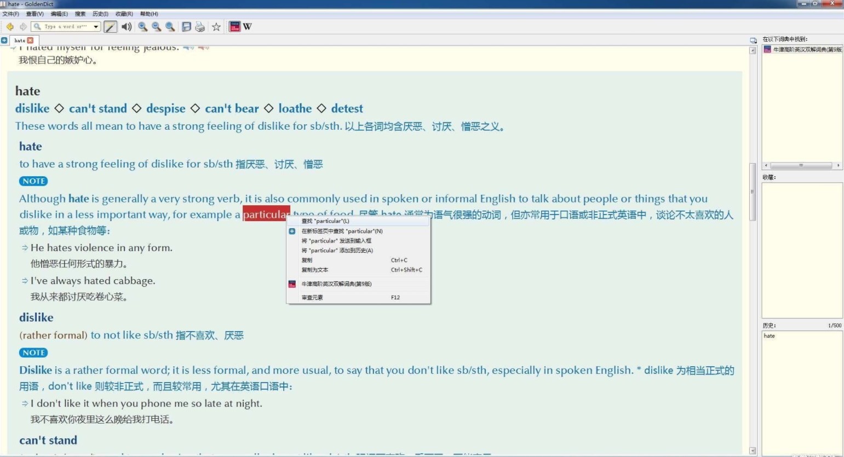Image resolution: width=844 pixels, height=457 pixels.
Task: Go forward with the greyed right arrow
Action: point(23,27)
